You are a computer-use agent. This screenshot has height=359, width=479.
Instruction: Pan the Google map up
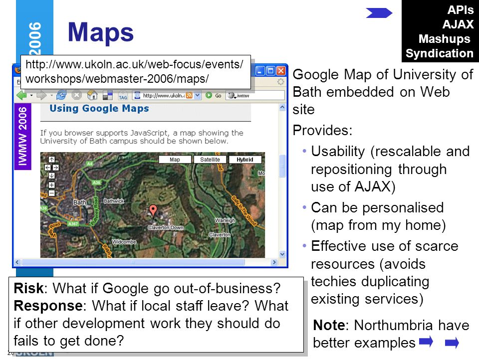click(x=51, y=160)
